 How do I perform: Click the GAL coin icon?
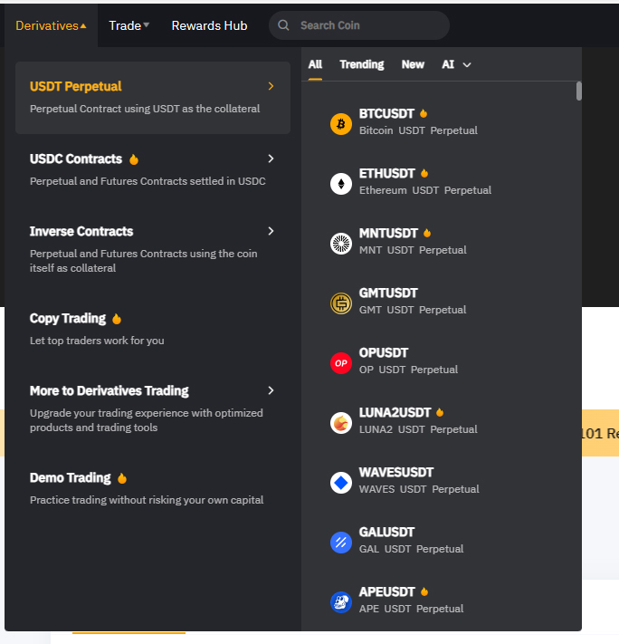click(x=341, y=543)
